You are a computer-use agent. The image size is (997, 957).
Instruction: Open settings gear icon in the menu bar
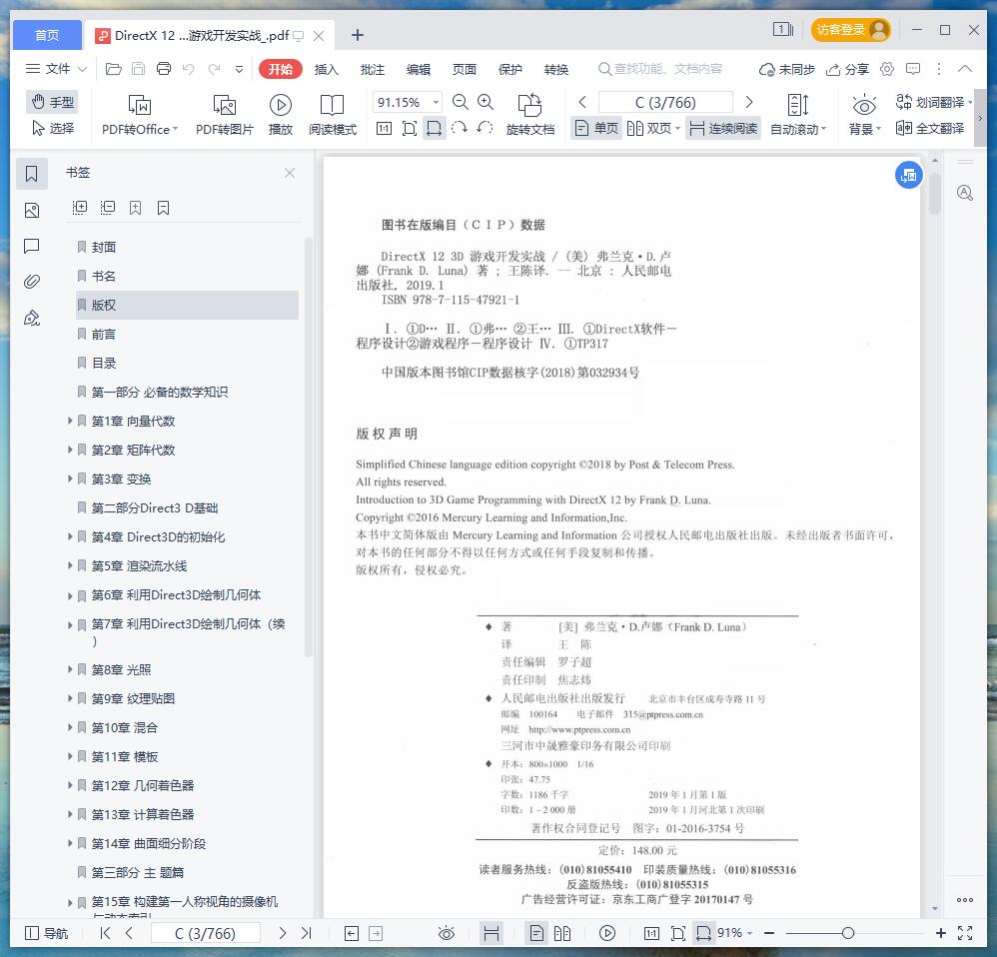click(x=887, y=69)
